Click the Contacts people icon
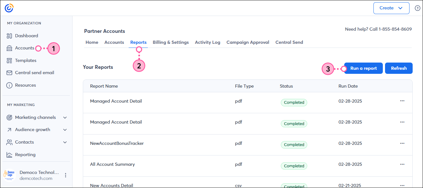423x188 pixels. coord(9,142)
